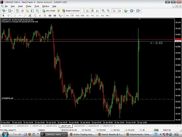Select the Cursor arrow tool
Screen dimensions: 182x137
point(3,15)
